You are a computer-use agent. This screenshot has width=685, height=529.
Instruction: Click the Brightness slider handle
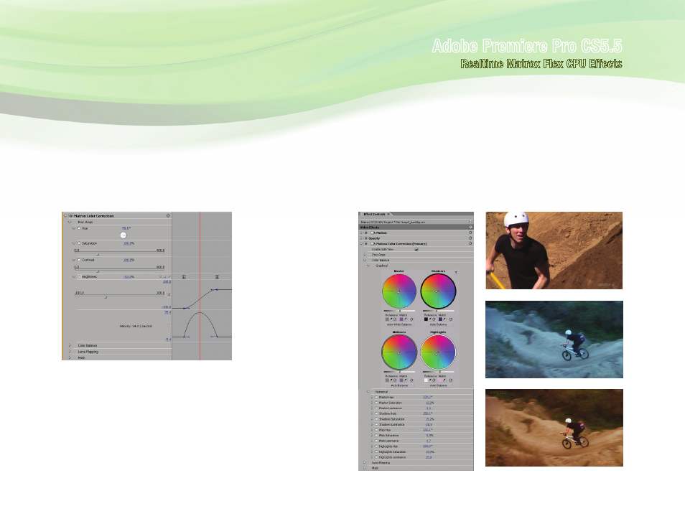click(x=106, y=297)
